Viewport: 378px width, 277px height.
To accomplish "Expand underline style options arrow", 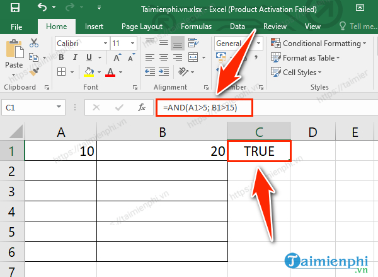I will [100, 57].
